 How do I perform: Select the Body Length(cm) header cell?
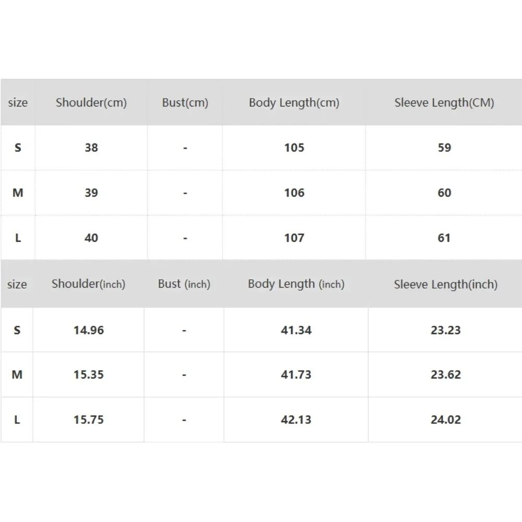point(294,102)
